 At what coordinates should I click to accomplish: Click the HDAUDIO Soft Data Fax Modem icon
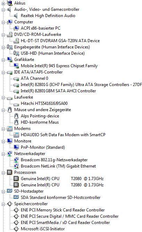point(16,135)
